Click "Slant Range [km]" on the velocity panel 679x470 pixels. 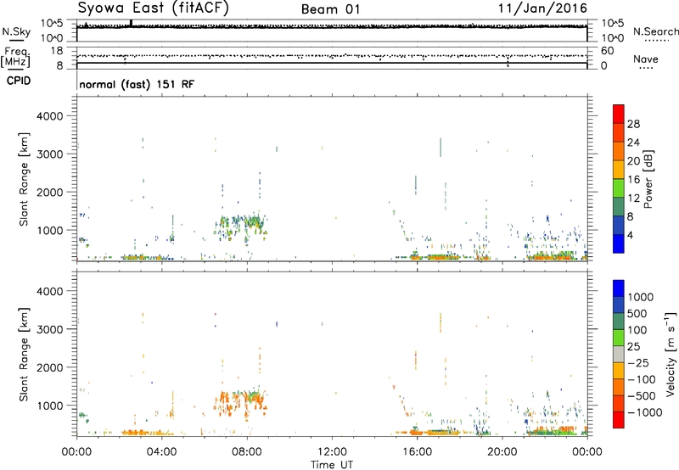(24, 355)
